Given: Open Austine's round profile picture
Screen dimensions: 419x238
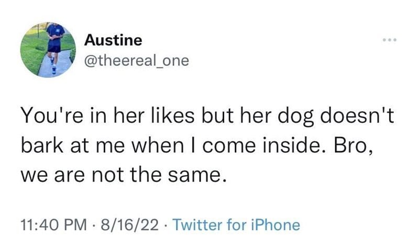Looking at the screenshot, I should [x=48, y=50].
